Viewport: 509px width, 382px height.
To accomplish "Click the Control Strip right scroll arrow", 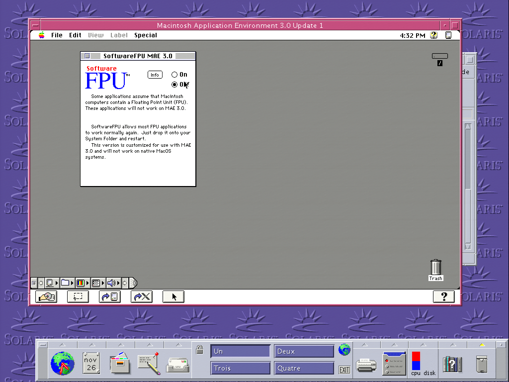I will pos(125,283).
